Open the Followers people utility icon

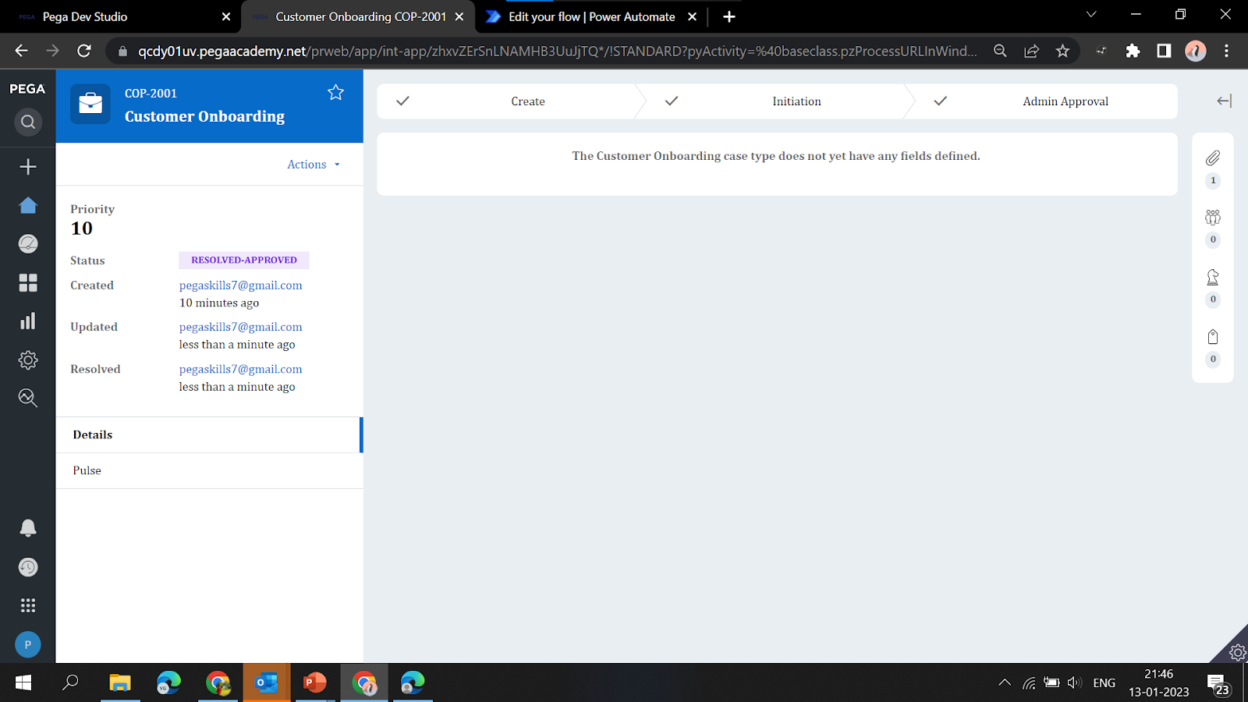(1213, 218)
